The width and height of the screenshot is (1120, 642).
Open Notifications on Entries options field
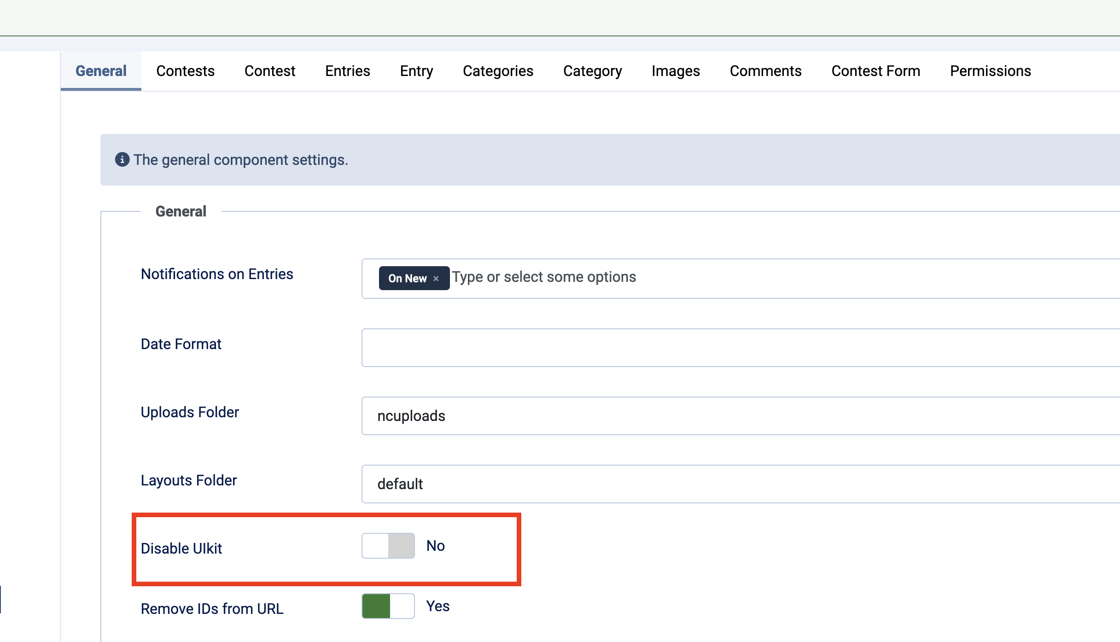tap(737, 277)
